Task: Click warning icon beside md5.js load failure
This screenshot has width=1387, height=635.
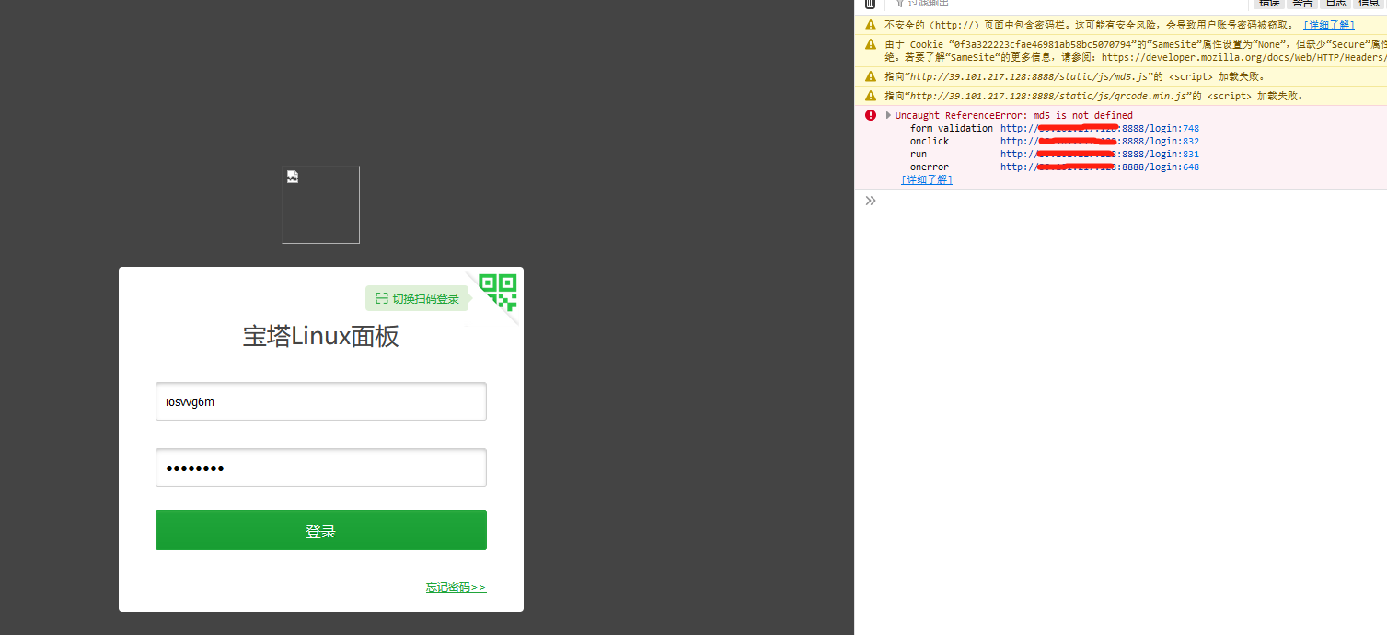Action: [x=870, y=76]
